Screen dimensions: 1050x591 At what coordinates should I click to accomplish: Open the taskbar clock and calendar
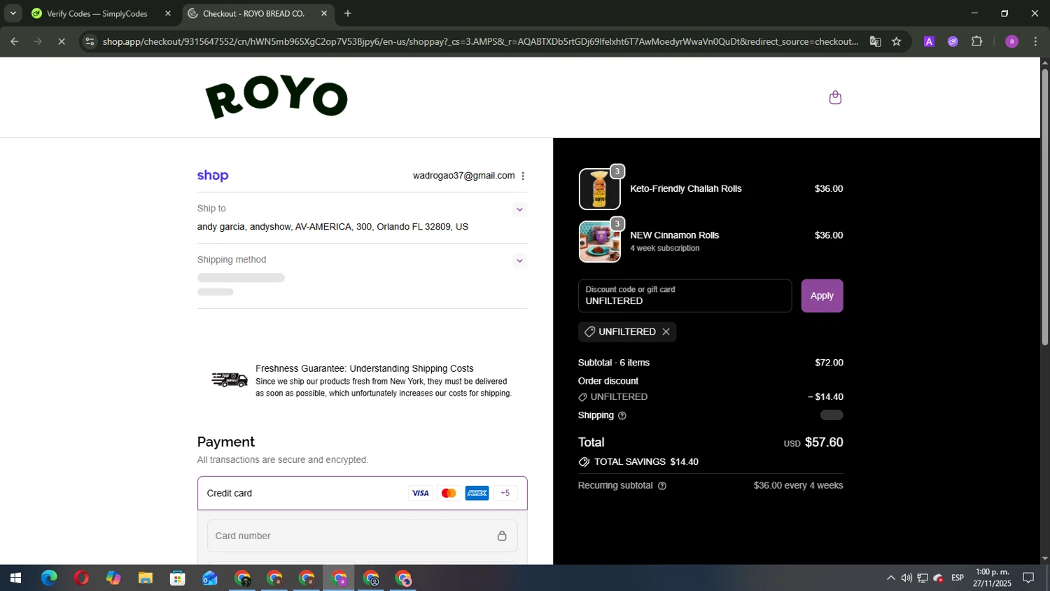[992, 578]
